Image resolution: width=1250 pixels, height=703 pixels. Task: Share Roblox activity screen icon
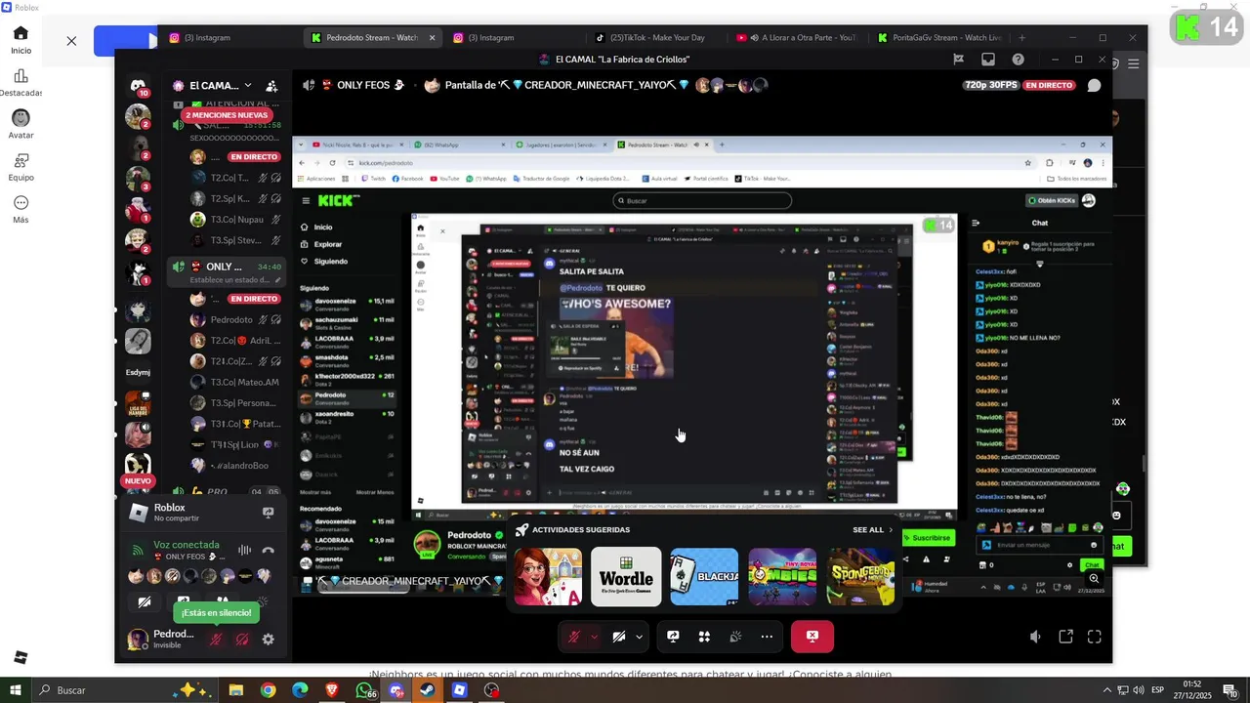[268, 512]
